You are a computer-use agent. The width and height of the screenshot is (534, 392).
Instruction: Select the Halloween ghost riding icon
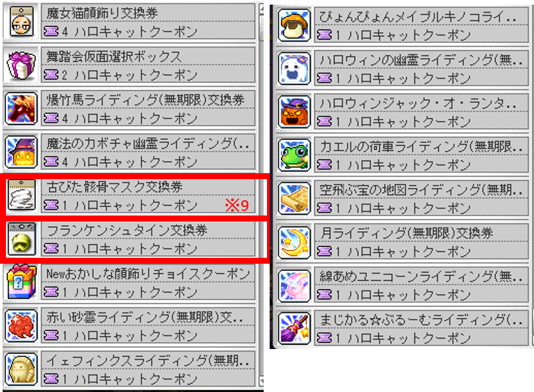pos(294,69)
